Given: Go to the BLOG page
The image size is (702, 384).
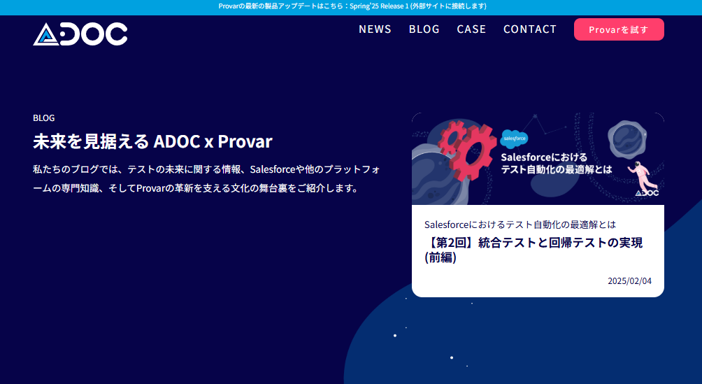Looking at the screenshot, I should point(424,29).
